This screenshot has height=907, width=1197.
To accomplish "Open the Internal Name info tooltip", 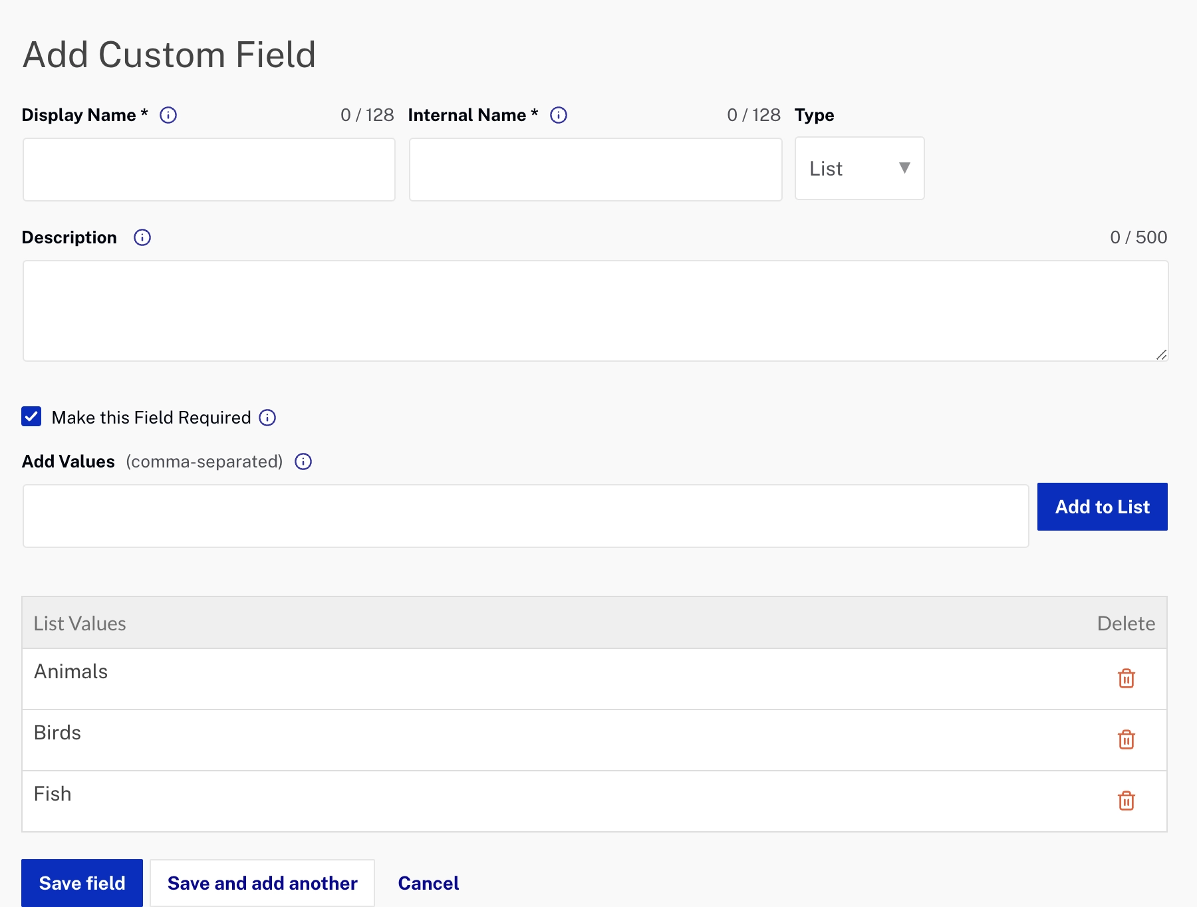I will (x=559, y=115).
